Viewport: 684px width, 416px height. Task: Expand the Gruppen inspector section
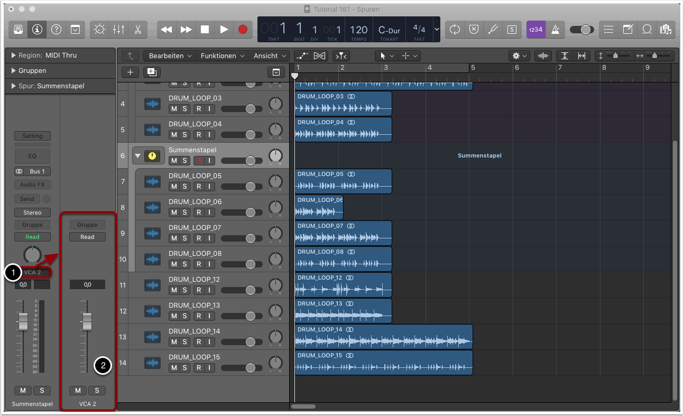(x=13, y=71)
